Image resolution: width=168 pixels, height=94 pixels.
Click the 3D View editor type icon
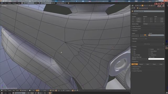pos(2,91)
